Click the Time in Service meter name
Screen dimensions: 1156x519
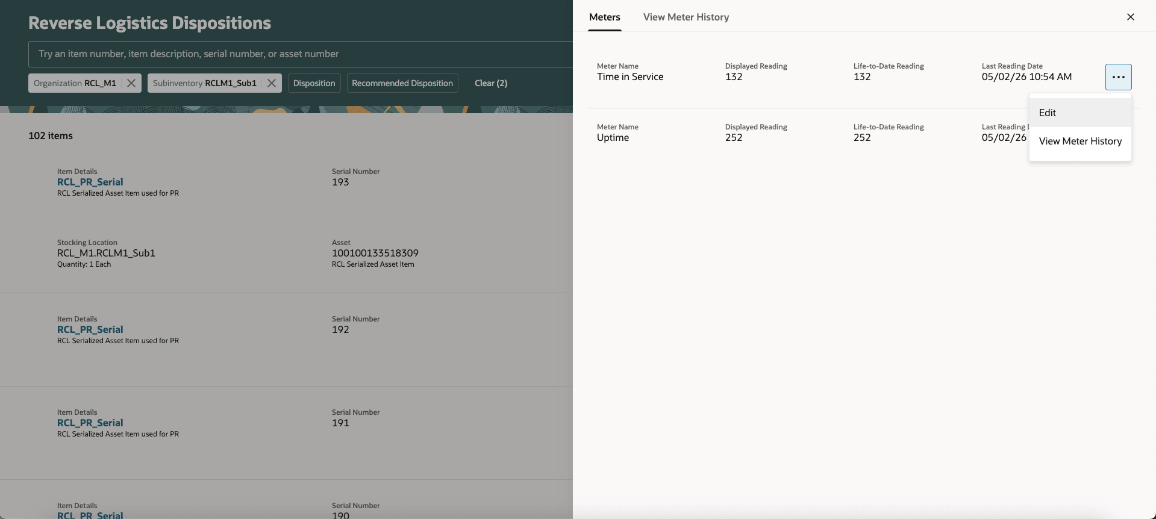click(630, 76)
